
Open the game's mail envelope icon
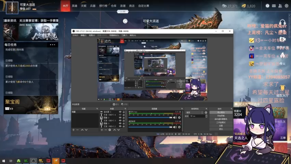[274, 6]
